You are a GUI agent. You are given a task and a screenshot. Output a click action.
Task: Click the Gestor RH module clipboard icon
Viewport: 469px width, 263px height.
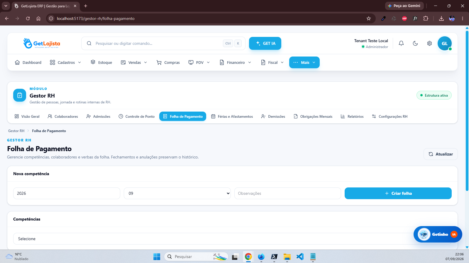tap(20, 95)
